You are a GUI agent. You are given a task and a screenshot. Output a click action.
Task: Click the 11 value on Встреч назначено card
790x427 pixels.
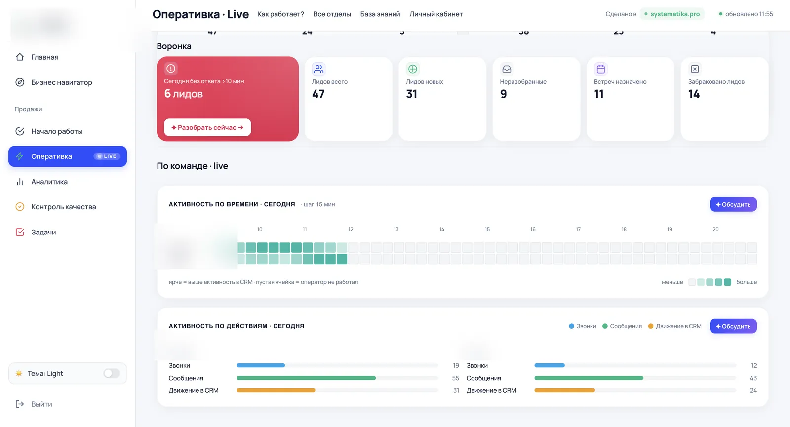[x=599, y=94]
